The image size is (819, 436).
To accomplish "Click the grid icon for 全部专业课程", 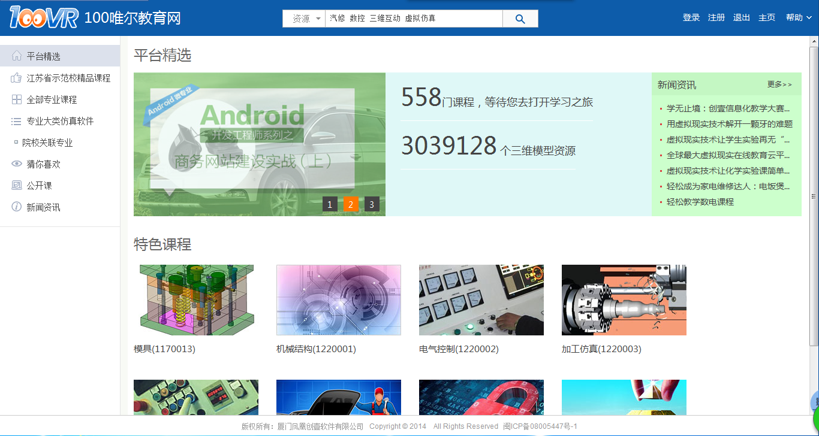I will click(x=17, y=99).
